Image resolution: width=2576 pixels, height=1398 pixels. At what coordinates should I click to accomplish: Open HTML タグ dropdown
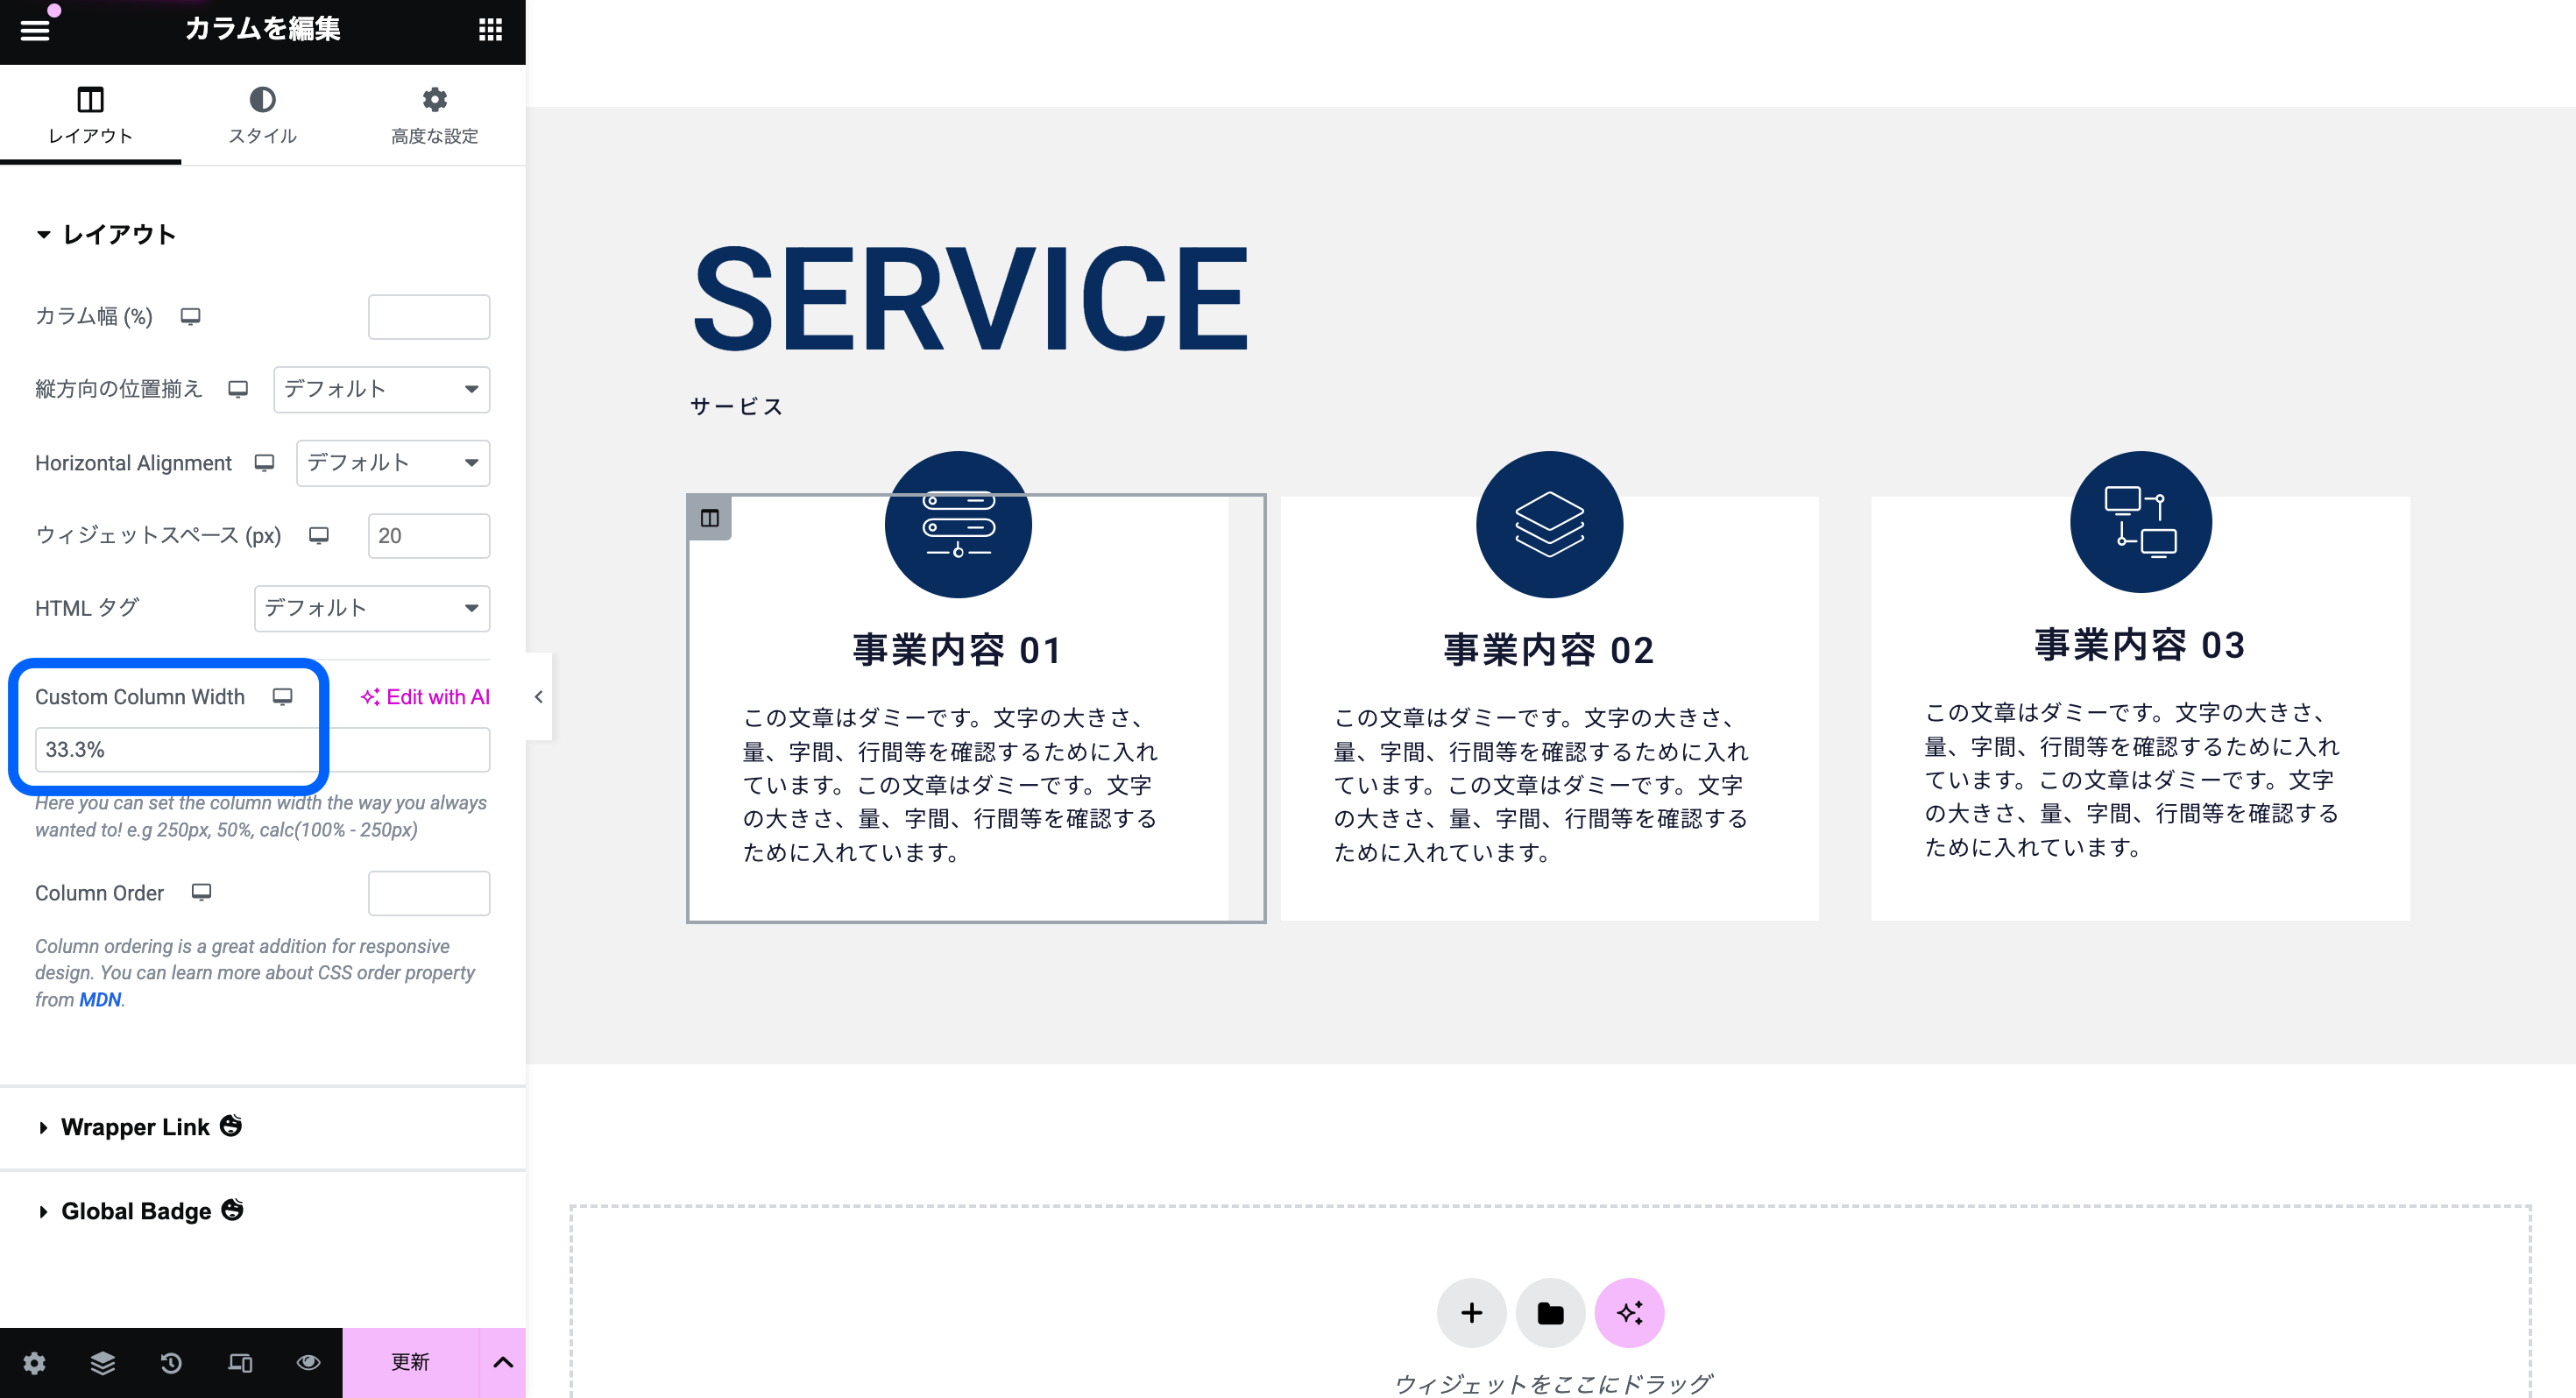pos(371,608)
